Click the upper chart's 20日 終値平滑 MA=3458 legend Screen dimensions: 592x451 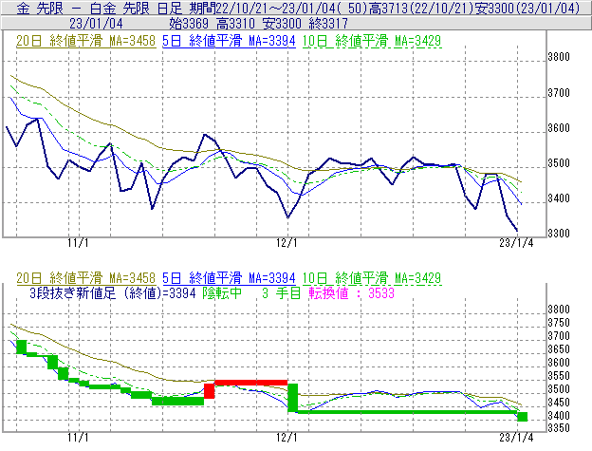click(x=85, y=41)
